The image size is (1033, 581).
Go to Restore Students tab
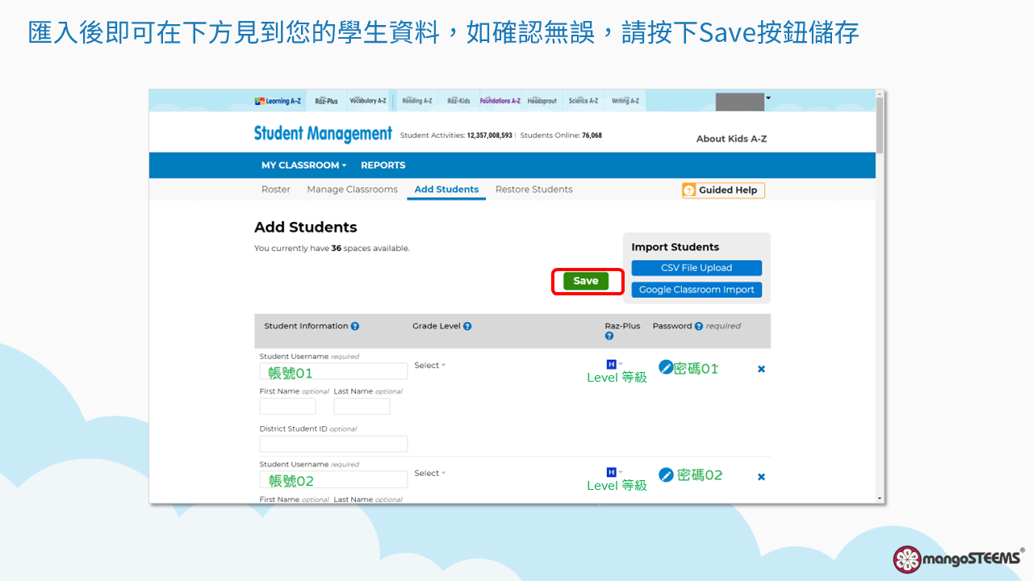coord(534,190)
